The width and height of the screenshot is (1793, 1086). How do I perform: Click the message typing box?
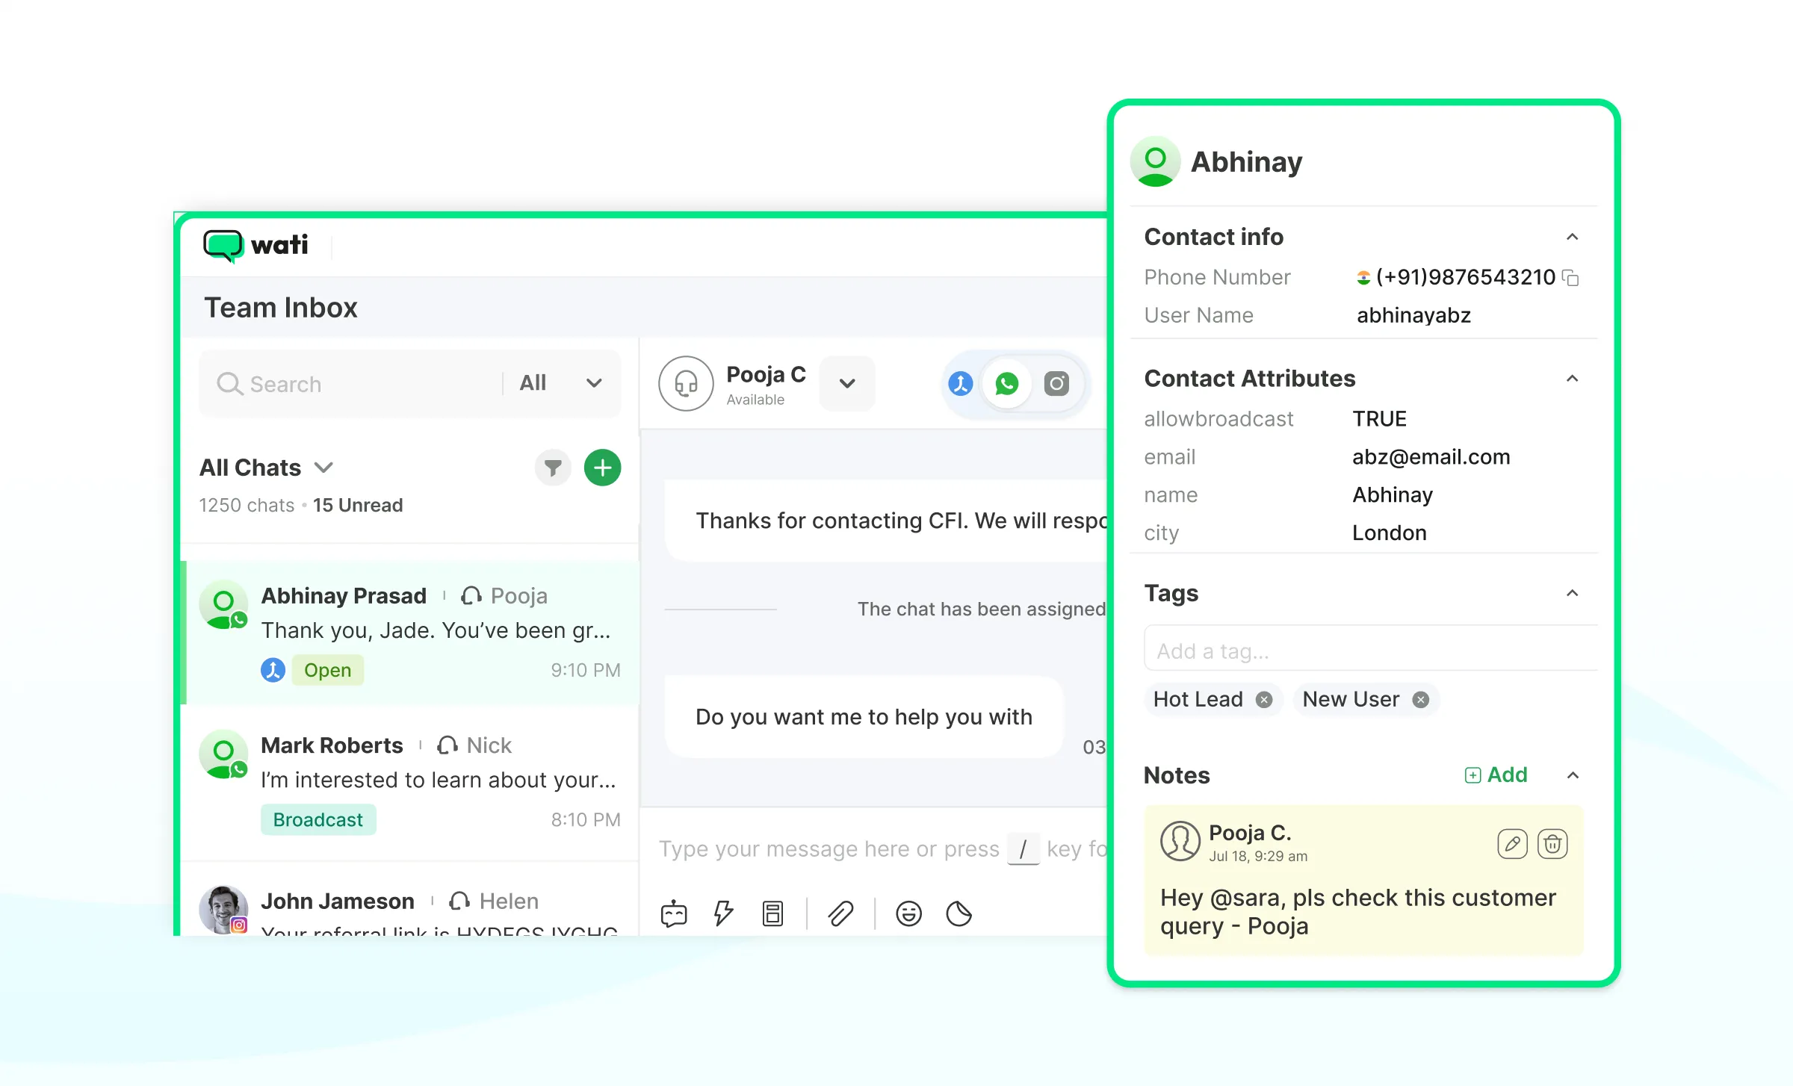click(x=882, y=849)
